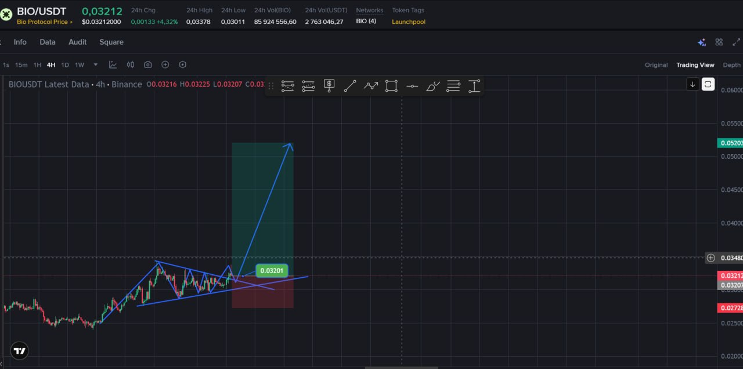Open the Networks BIO (4) list
The image size is (743, 369).
(x=366, y=22)
